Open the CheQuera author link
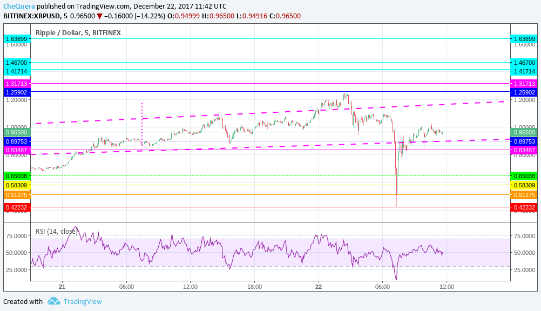 19,6
